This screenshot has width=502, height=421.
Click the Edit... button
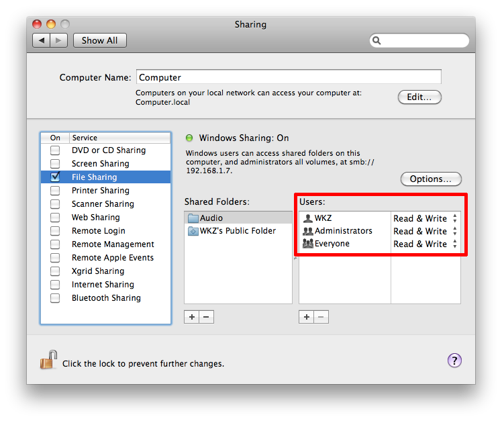pos(419,97)
